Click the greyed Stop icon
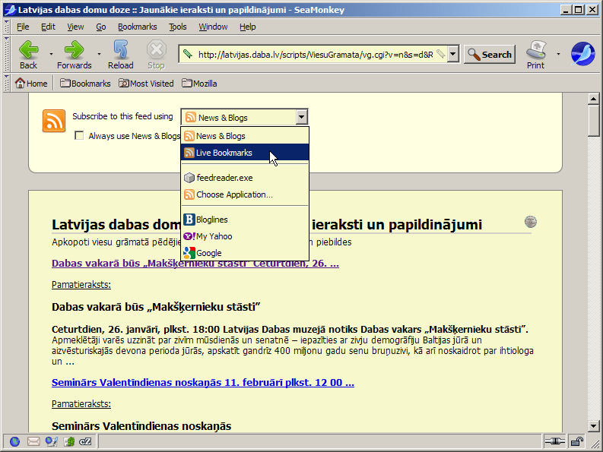Image resolution: width=603 pixels, height=452 pixels. click(156, 49)
